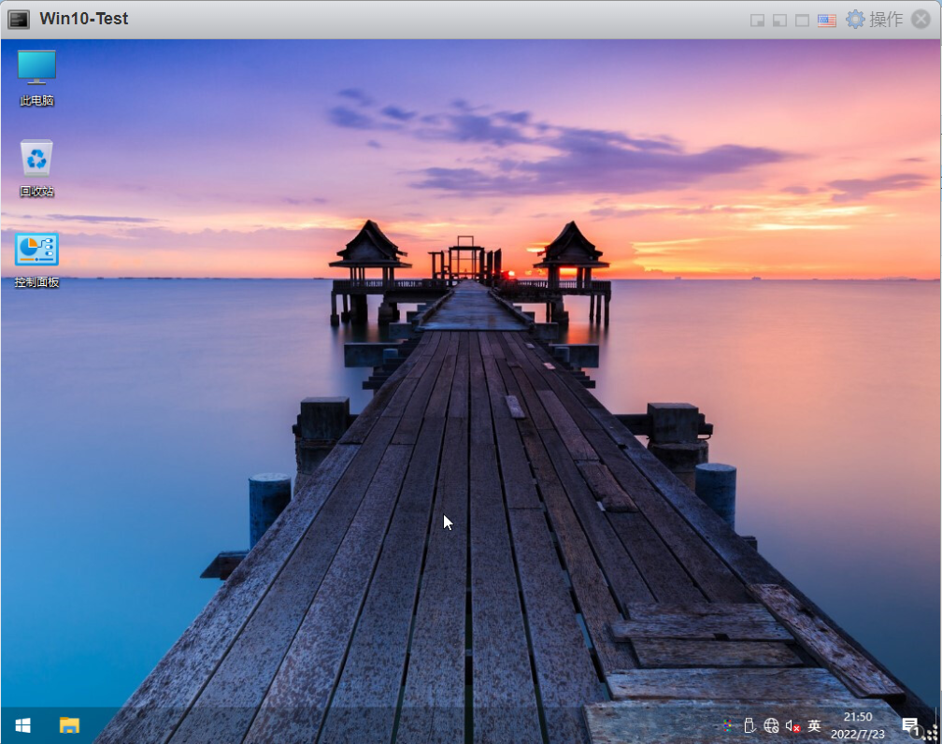This screenshot has height=744, width=942.
Task: Select the 回收站 recycle bin icon
Action: [36, 169]
